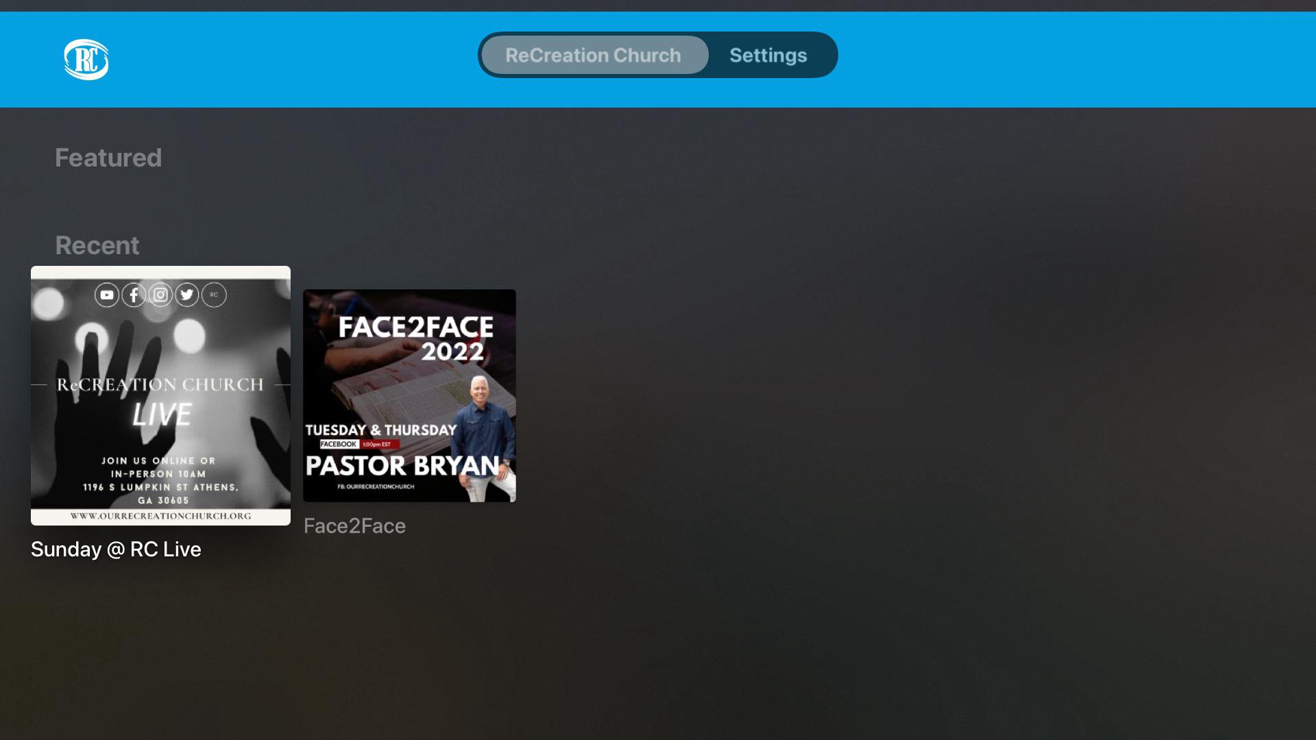Click the Instagram icon on live poster
This screenshot has height=740, width=1316.
[x=160, y=295]
